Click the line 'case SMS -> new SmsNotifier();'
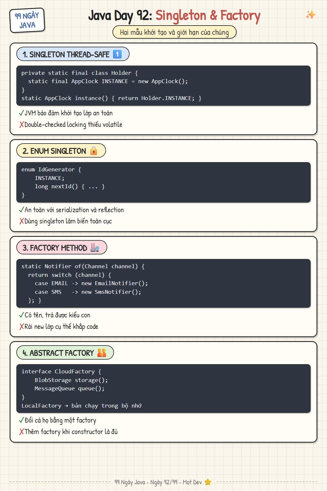327x491 pixels. coord(88,292)
